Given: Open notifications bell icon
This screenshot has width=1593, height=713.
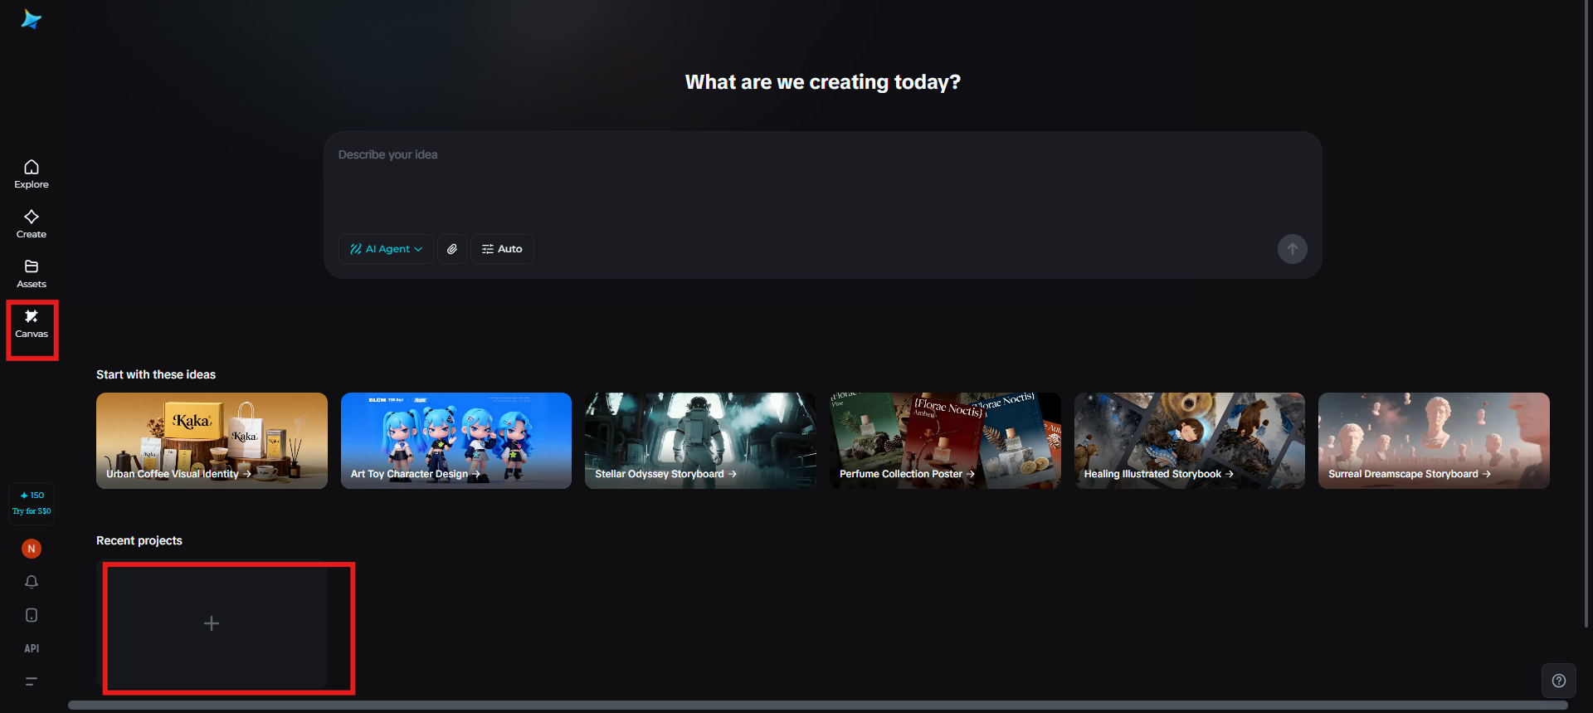Looking at the screenshot, I should point(32,582).
